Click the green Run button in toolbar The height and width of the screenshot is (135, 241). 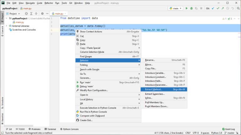coord(187,8)
